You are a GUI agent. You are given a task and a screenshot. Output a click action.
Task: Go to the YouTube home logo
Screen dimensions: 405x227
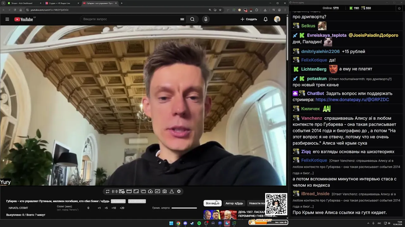pyautogui.click(x=24, y=19)
